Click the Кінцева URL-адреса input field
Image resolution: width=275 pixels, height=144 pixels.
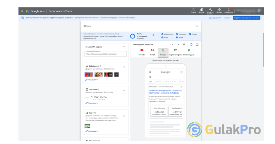(x=106, y=54)
